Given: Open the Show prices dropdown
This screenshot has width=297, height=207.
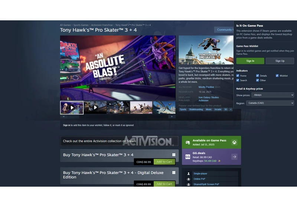Looking at the screenshot, I should 272,95.
